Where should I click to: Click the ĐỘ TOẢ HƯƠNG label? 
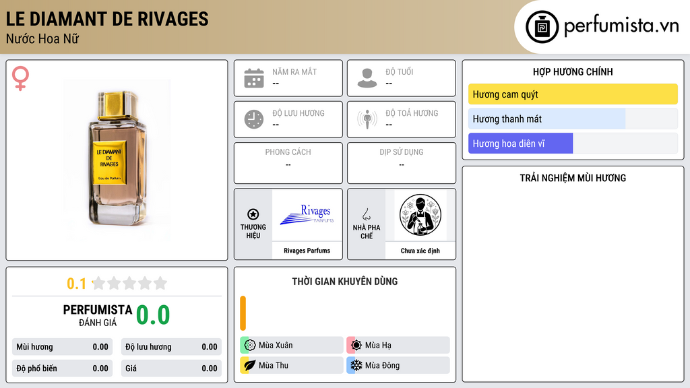[412, 113]
